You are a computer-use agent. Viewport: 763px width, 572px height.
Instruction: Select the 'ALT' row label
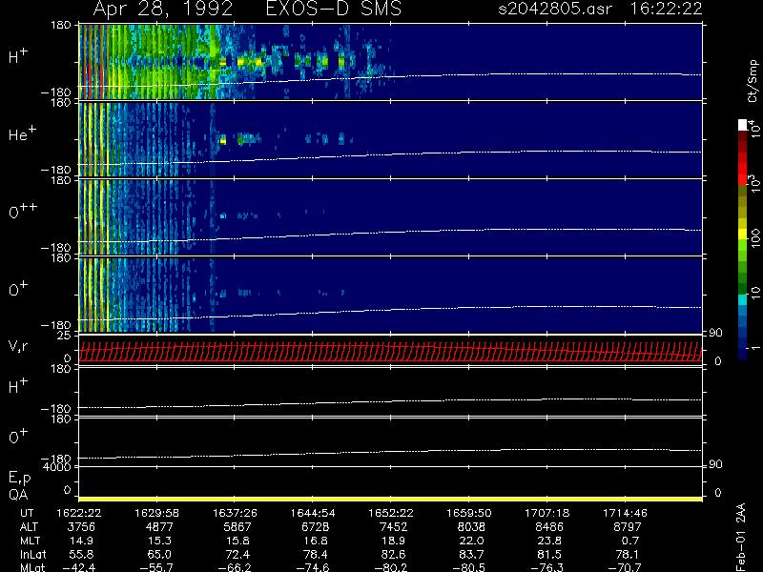coord(29,527)
